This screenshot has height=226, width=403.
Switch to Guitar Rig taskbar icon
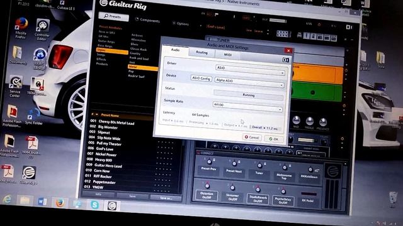tap(112, 205)
